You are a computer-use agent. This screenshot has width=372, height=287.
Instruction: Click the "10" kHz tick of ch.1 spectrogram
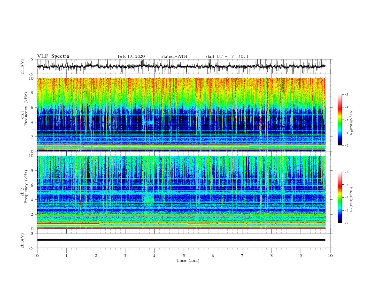(x=32, y=78)
